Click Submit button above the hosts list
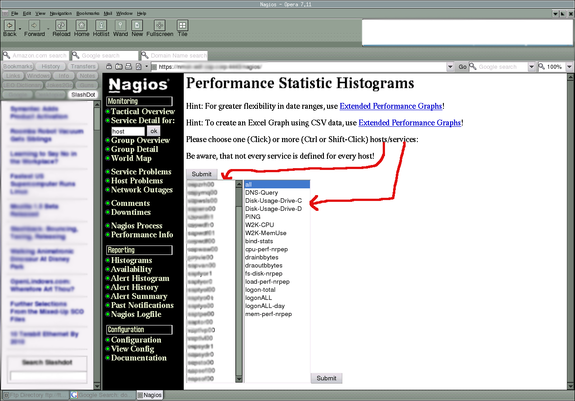The height and width of the screenshot is (401, 575). 202,174
